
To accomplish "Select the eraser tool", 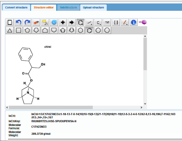I will (36, 22).
